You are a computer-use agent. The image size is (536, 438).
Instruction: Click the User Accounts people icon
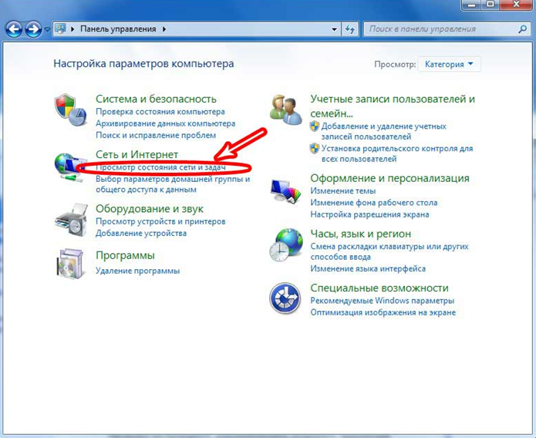[285, 109]
